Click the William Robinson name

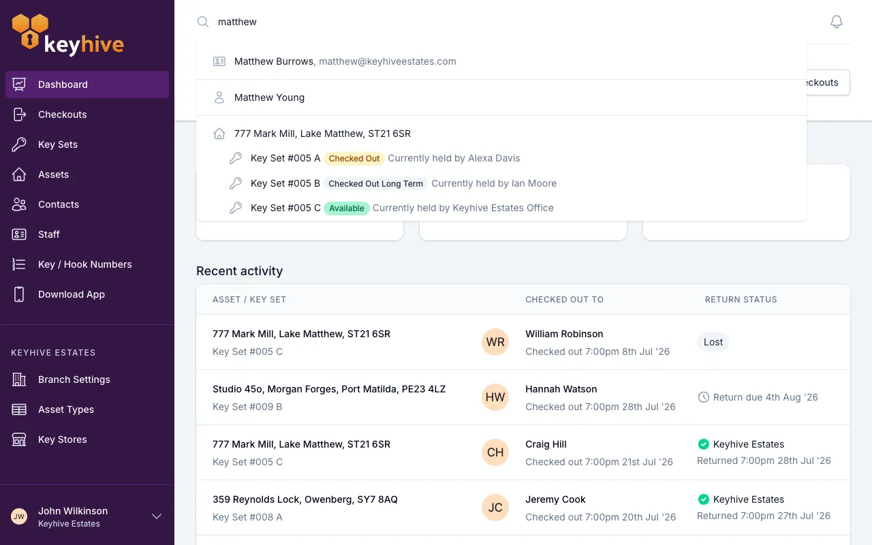[564, 334]
